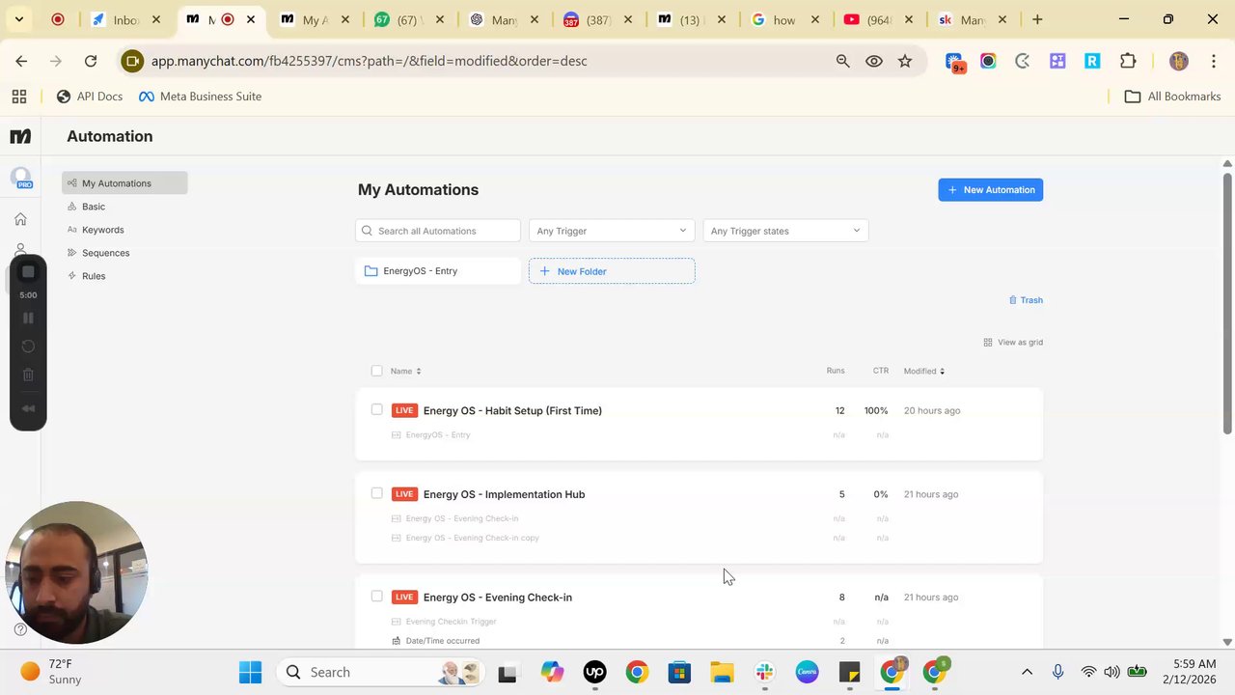Viewport: 1235px width, 695px height.
Task: Open the Rules section
Action: 94,276
